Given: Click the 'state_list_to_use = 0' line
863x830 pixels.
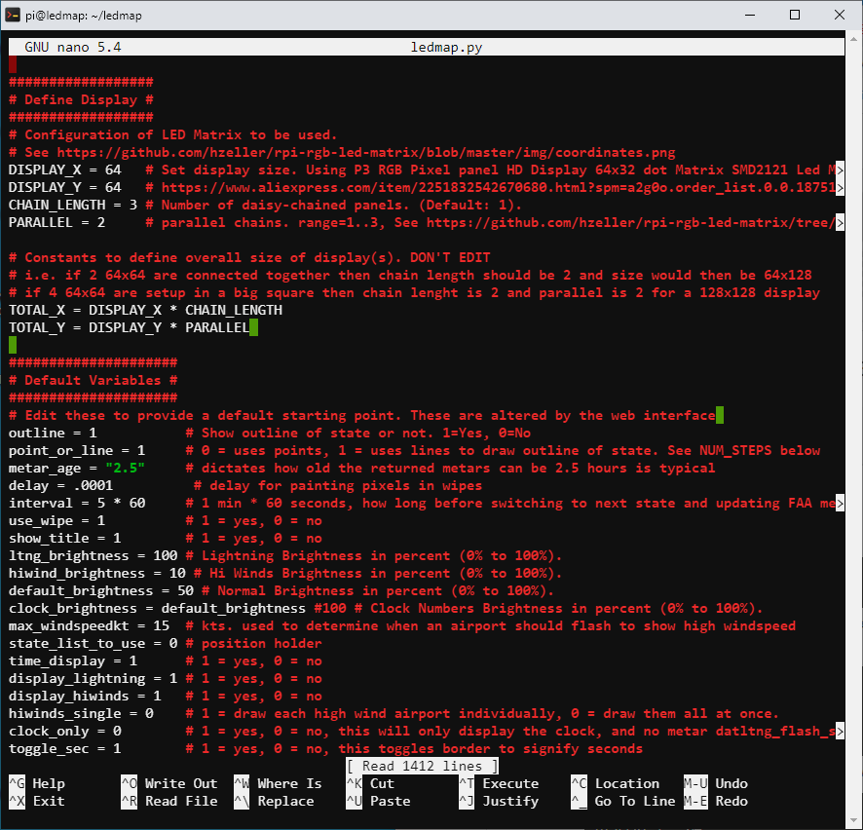Looking at the screenshot, I should pyautogui.click(x=93, y=643).
